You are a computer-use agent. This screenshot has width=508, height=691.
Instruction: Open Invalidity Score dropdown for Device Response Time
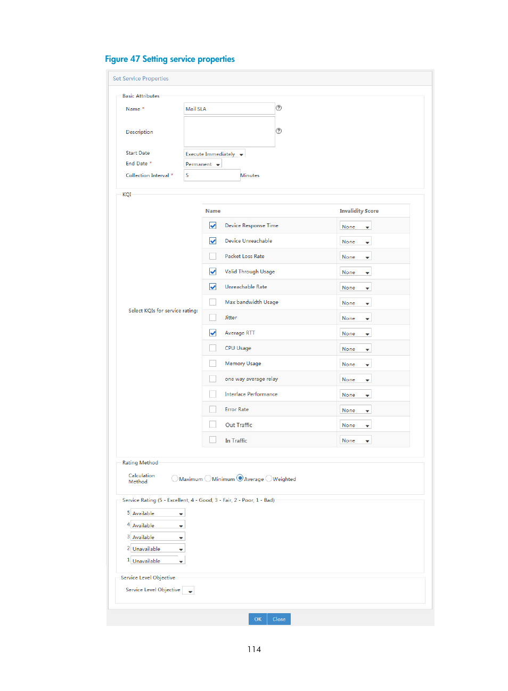point(356,226)
